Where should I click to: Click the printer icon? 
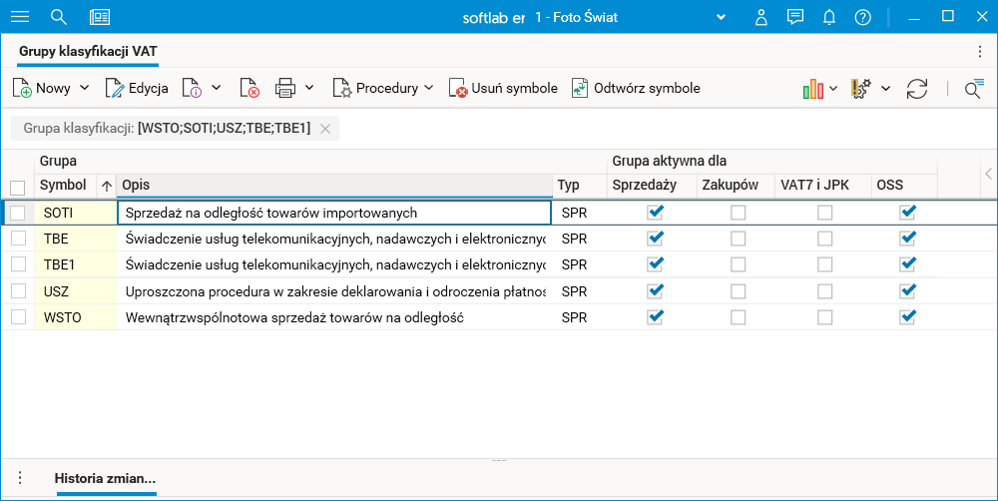point(285,89)
